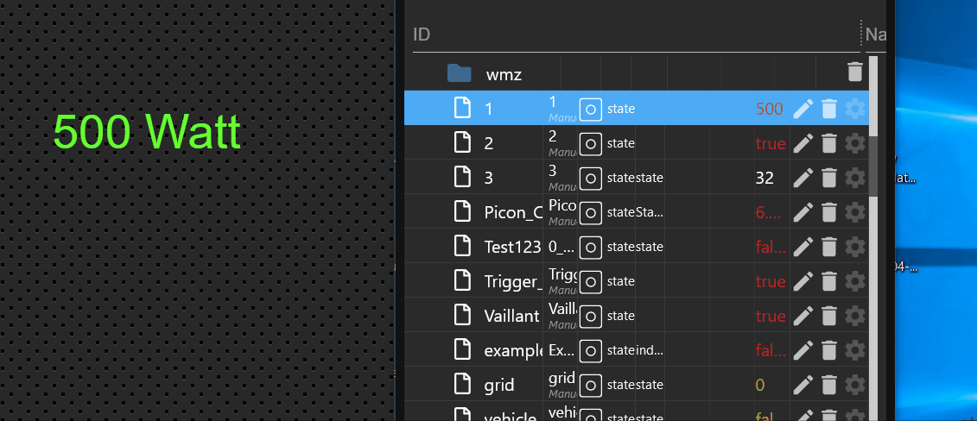
Task: Select the Vaillant tree item
Action: [511, 316]
